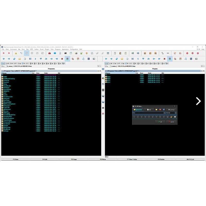The image size is (206, 206).
Task: Click yellow folder icon beside File in dialog
Action: pos(156,110)
